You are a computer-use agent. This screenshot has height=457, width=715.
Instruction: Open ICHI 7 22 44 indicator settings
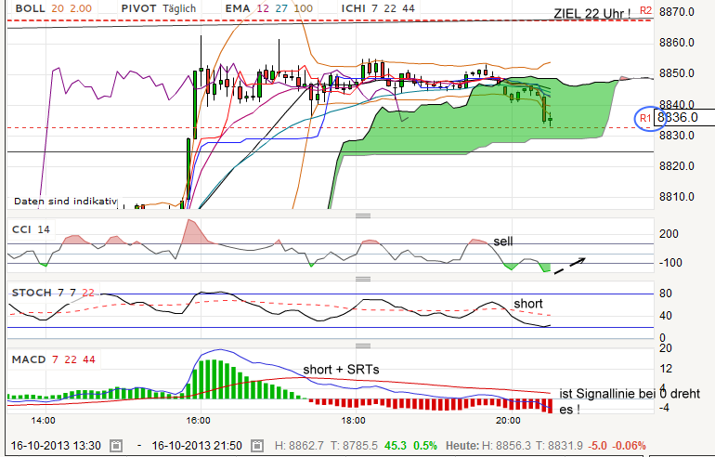(378, 8)
